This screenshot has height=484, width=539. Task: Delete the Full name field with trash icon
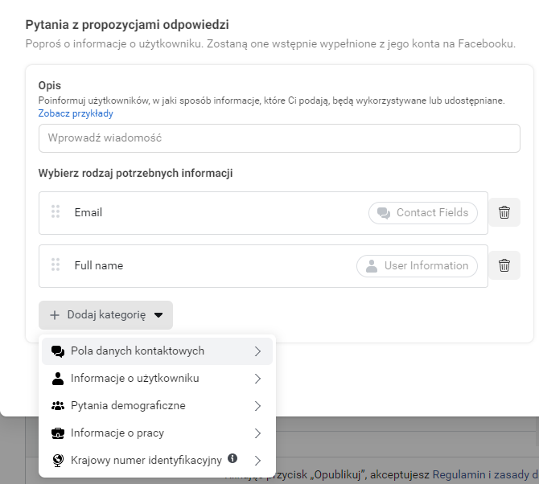click(504, 265)
